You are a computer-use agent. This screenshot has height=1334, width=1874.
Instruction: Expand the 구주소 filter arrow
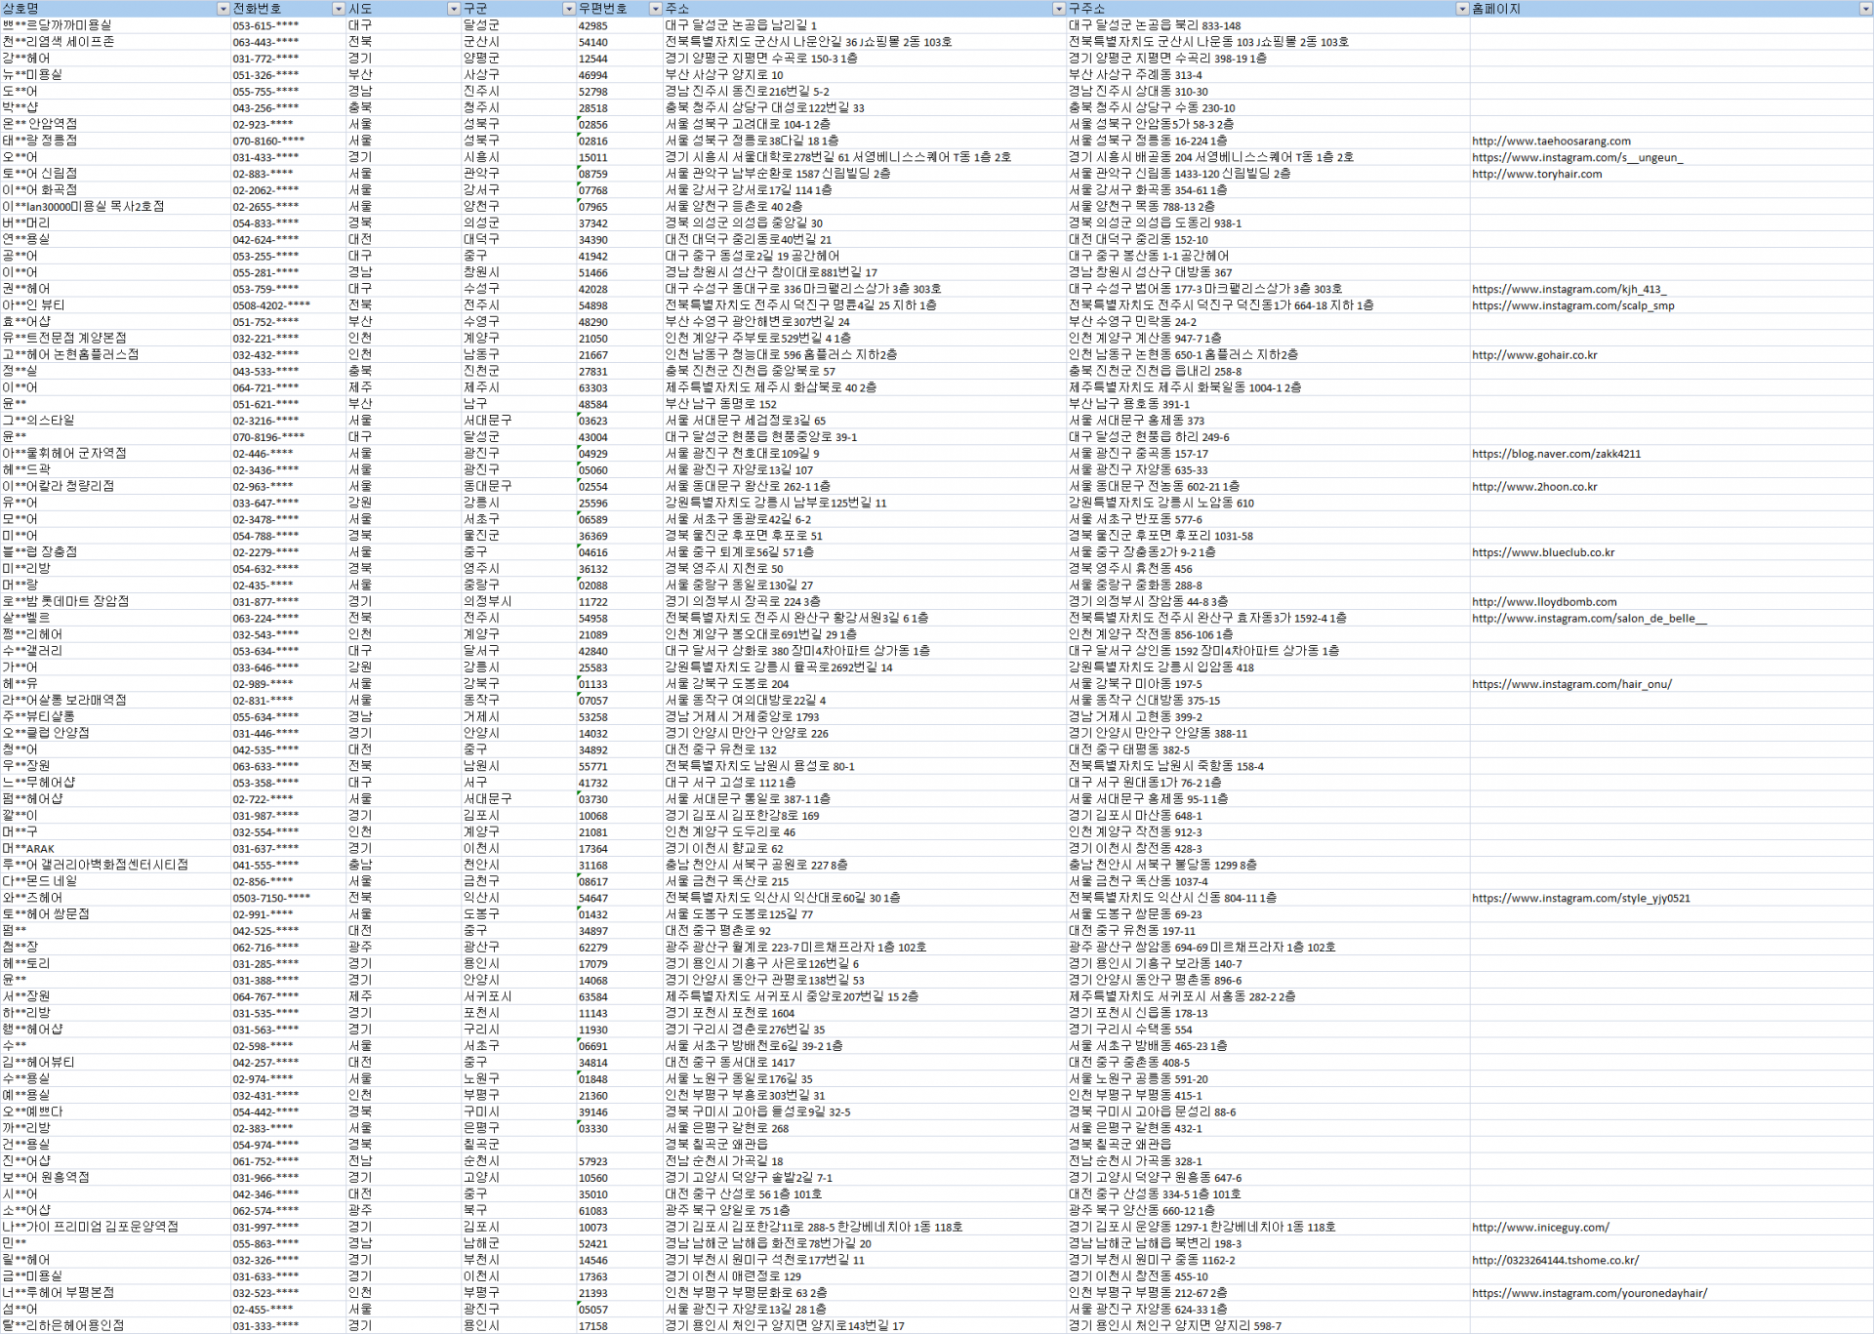tap(1462, 9)
